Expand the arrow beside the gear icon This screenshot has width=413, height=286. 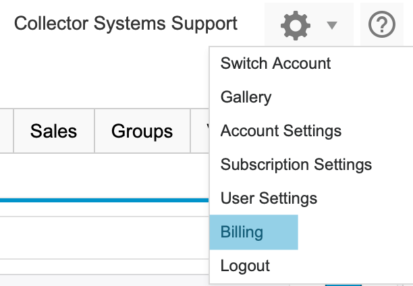pyautogui.click(x=331, y=26)
